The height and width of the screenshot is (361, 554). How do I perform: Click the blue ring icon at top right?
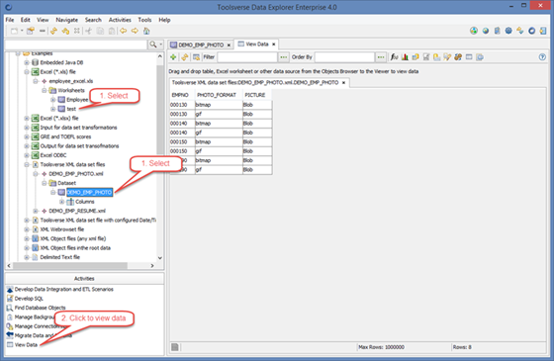click(x=532, y=31)
